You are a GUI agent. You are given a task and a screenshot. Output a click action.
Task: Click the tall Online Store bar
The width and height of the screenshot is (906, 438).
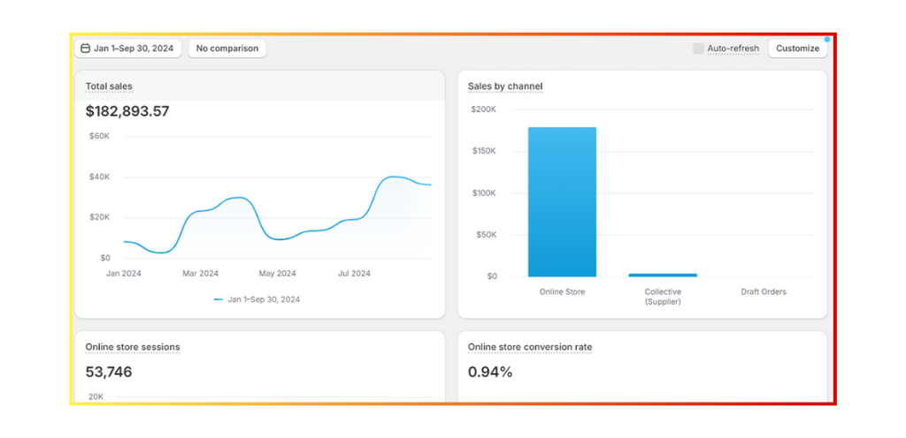pyautogui.click(x=562, y=201)
